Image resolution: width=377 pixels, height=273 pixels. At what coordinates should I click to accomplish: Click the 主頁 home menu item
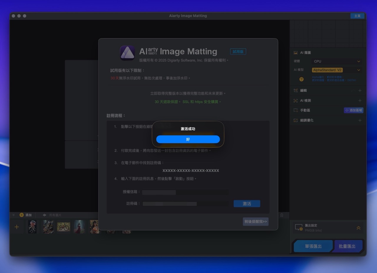click(x=357, y=16)
